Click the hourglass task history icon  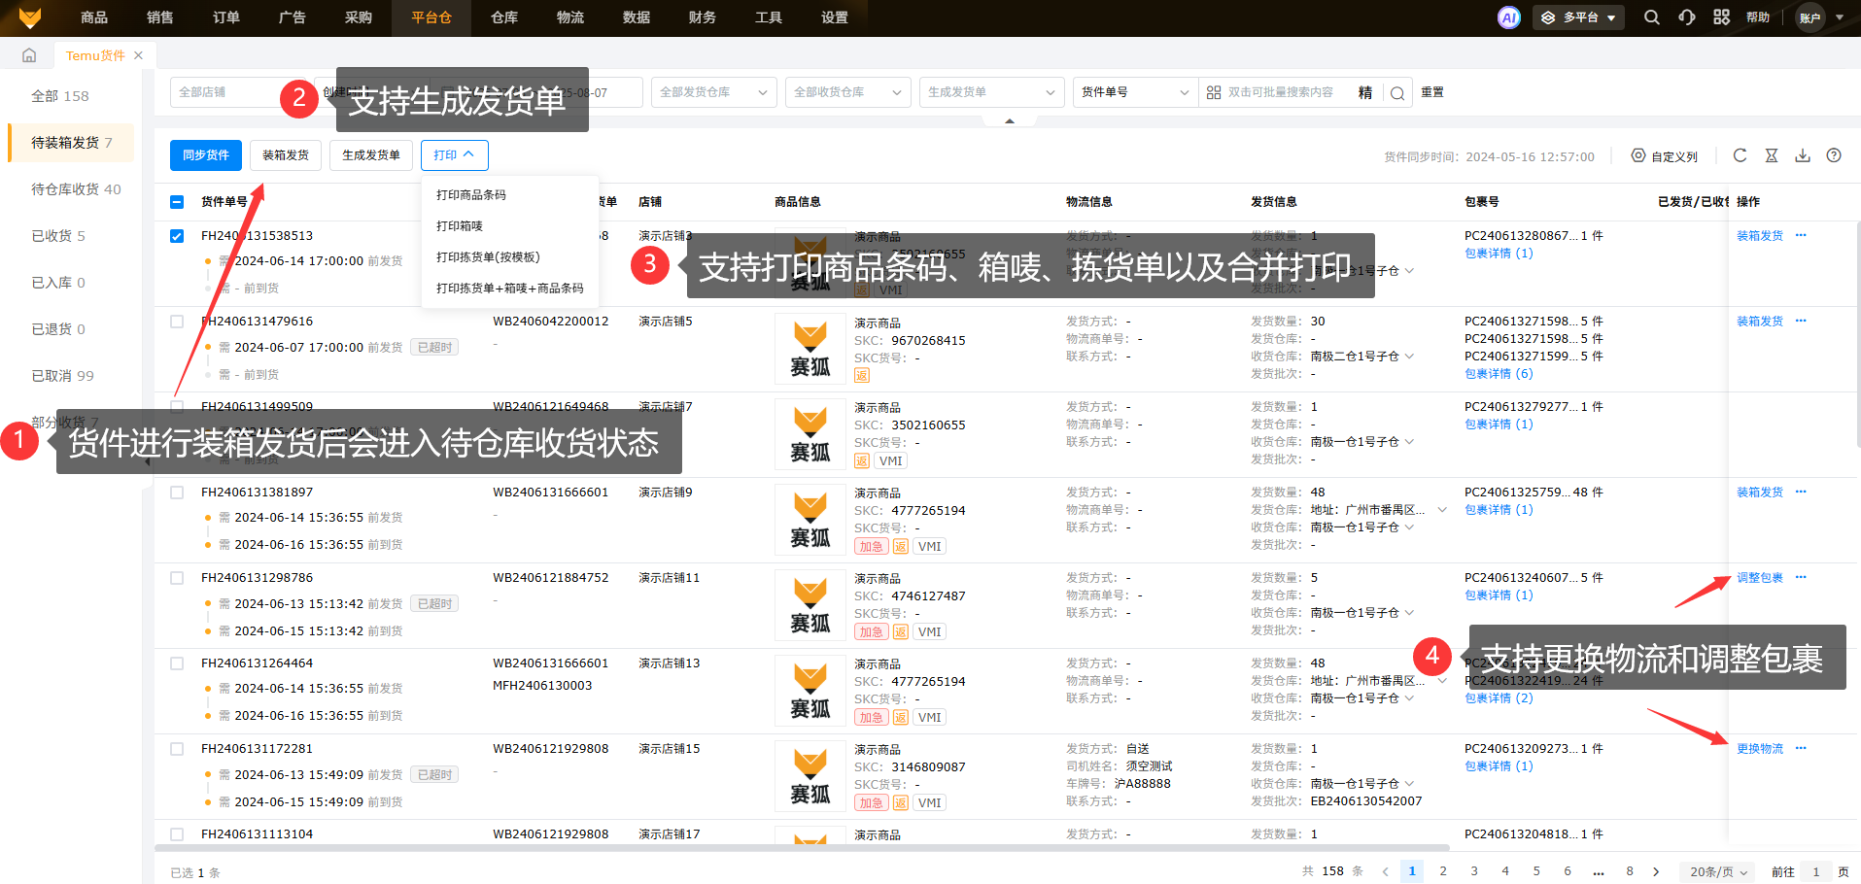click(x=1772, y=155)
